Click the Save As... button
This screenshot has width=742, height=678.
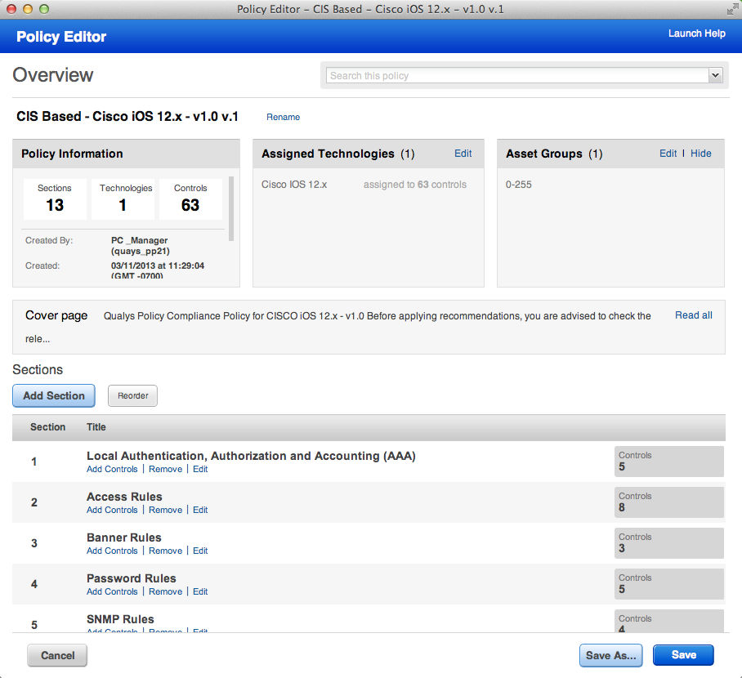[x=611, y=655]
